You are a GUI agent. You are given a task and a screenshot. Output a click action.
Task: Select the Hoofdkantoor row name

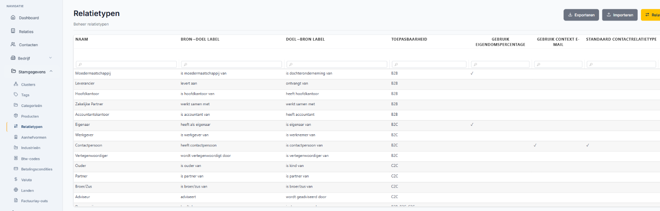(x=87, y=94)
